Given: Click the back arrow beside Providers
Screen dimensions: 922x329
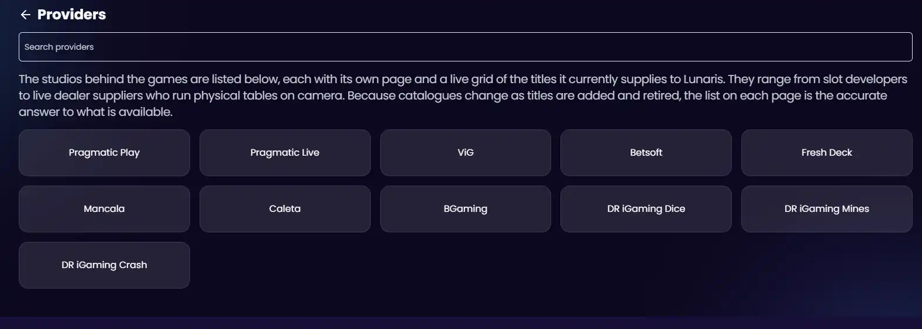Looking at the screenshot, I should tap(25, 15).
